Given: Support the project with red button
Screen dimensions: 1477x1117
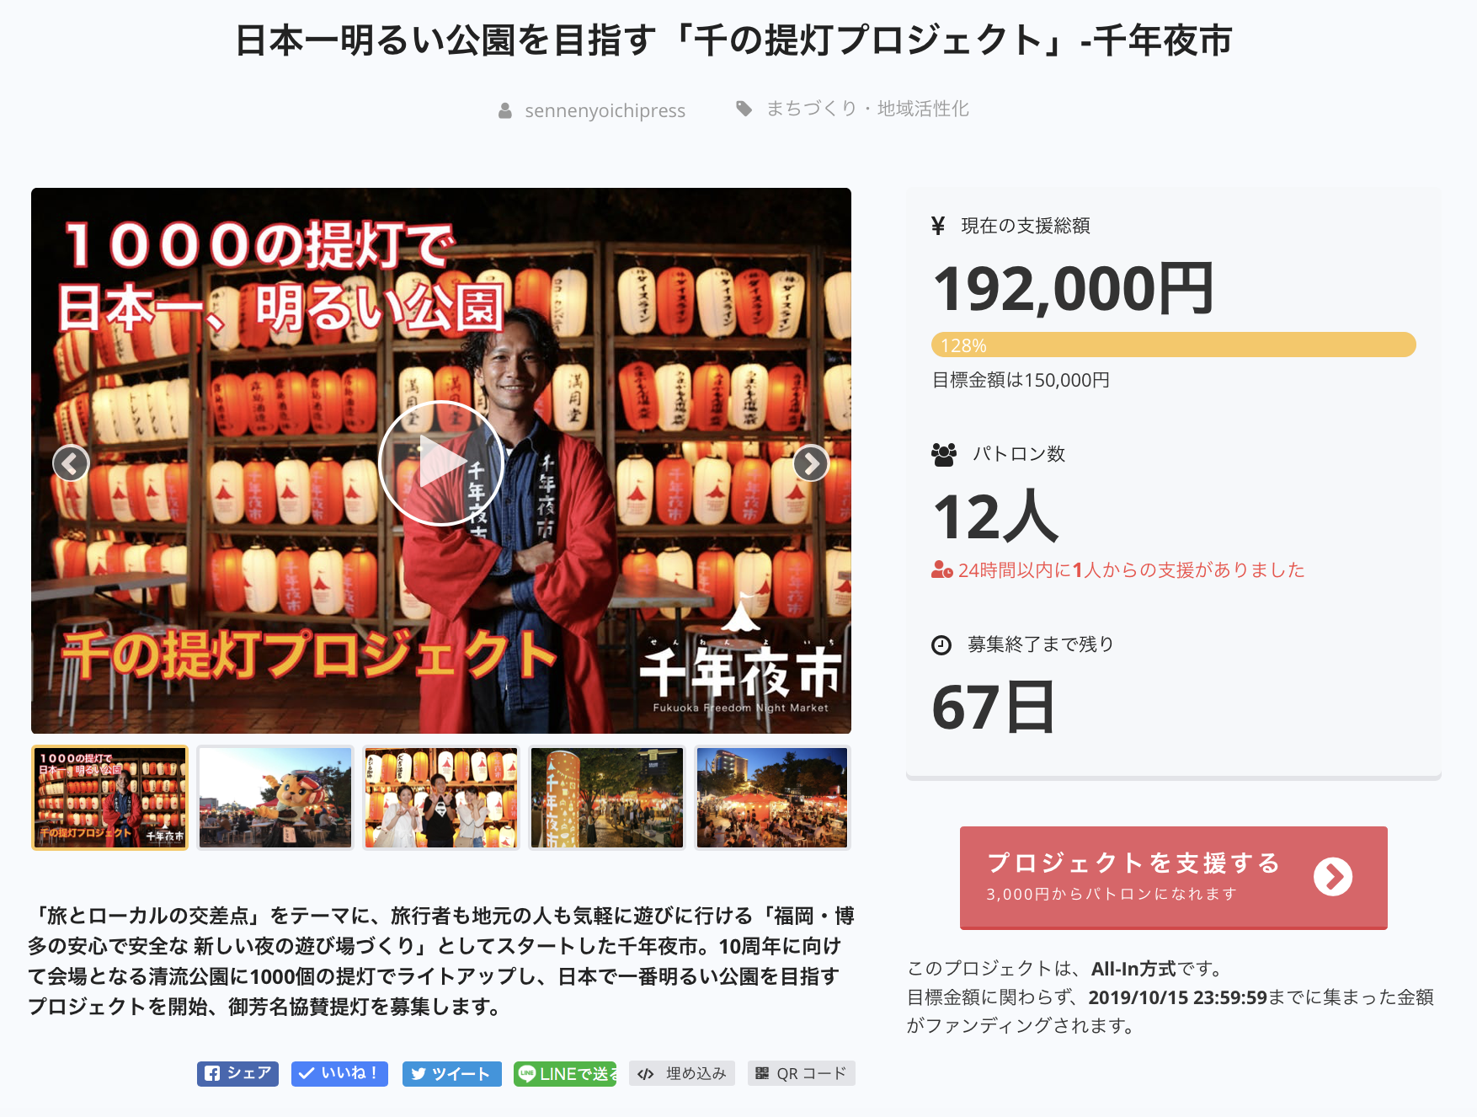Looking at the screenshot, I should tap(1173, 878).
